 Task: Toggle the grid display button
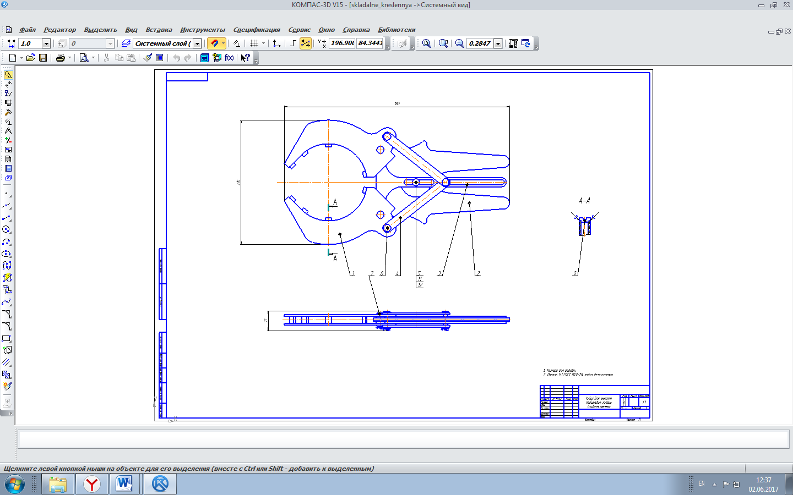click(x=254, y=43)
